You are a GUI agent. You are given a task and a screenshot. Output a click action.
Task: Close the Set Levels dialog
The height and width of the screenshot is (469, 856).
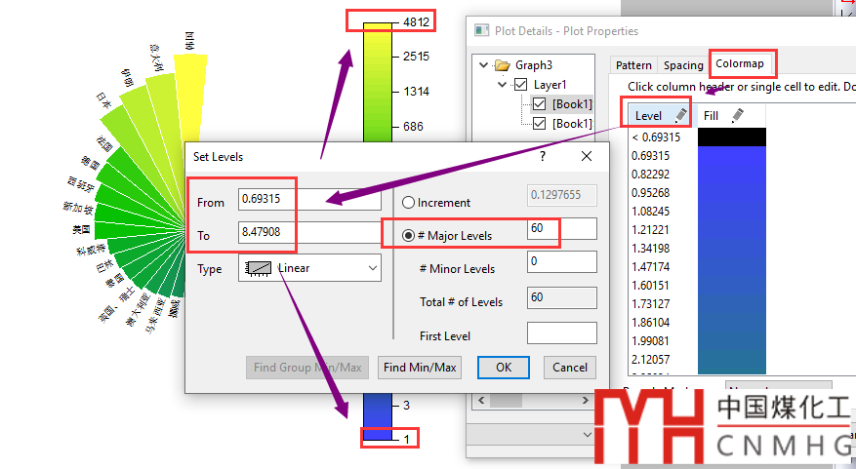point(587,157)
